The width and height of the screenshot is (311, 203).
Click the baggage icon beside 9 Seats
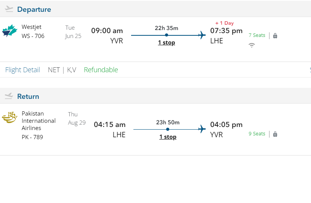(275, 134)
